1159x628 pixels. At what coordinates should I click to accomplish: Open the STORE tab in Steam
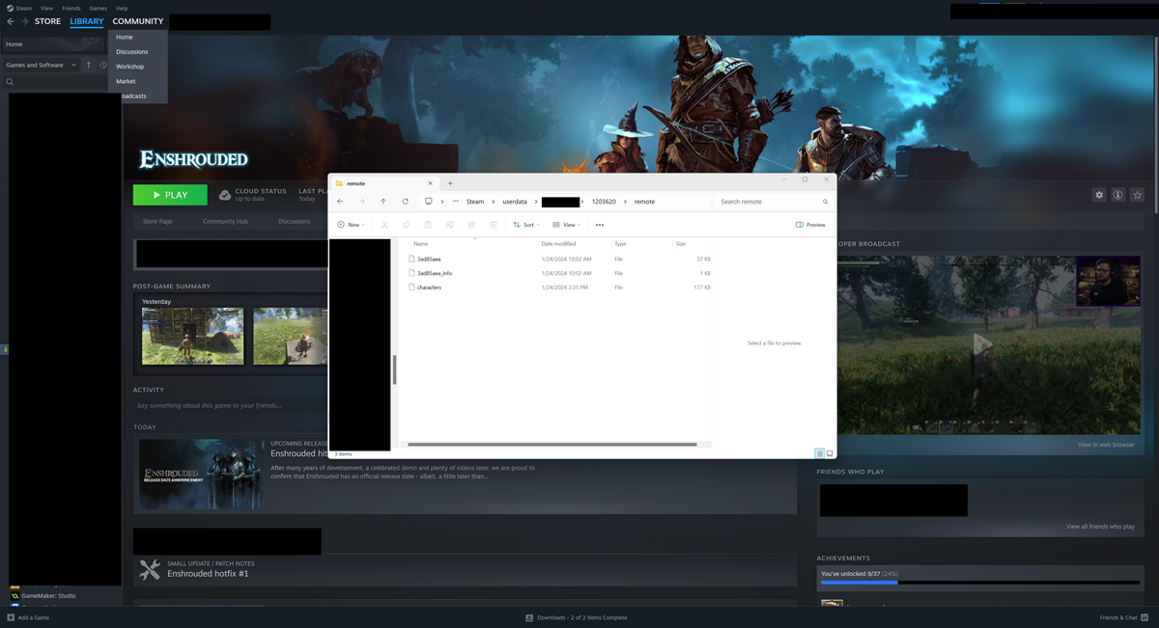47,21
